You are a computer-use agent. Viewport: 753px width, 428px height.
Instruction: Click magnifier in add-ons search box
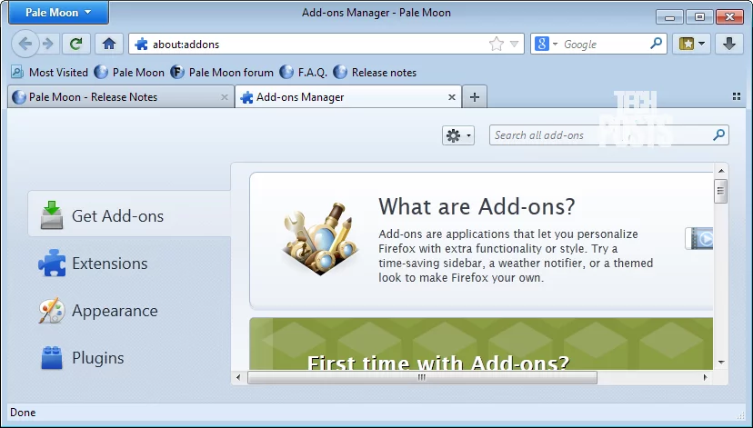tap(719, 134)
